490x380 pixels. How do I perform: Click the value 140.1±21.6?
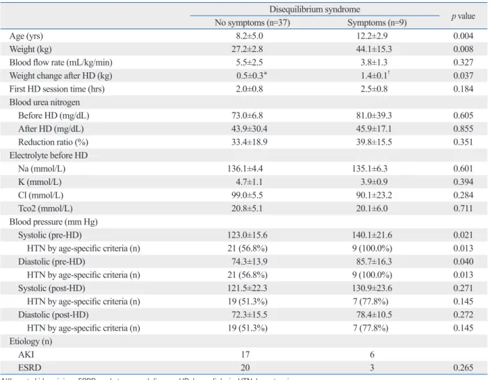372,235
